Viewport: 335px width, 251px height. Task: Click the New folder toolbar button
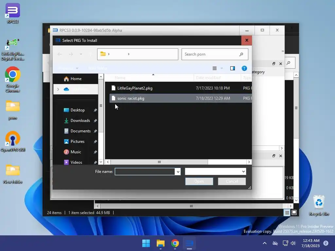pyautogui.click(x=98, y=68)
